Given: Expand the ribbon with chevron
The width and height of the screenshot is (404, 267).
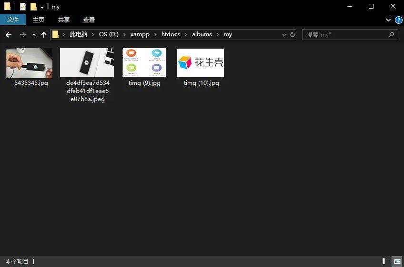Looking at the screenshot, I should (x=388, y=20).
